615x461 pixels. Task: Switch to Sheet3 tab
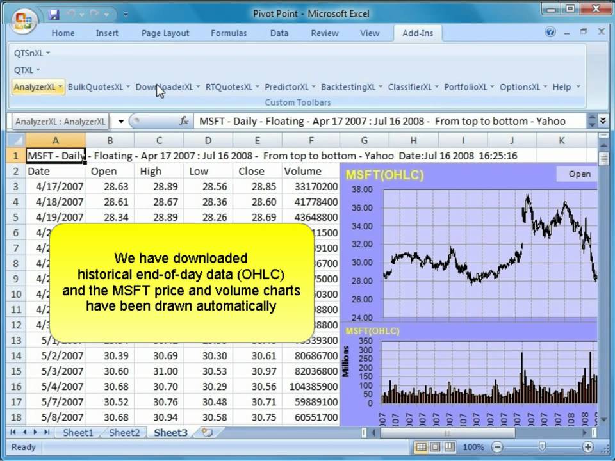pyautogui.click(x=170, y=432)
